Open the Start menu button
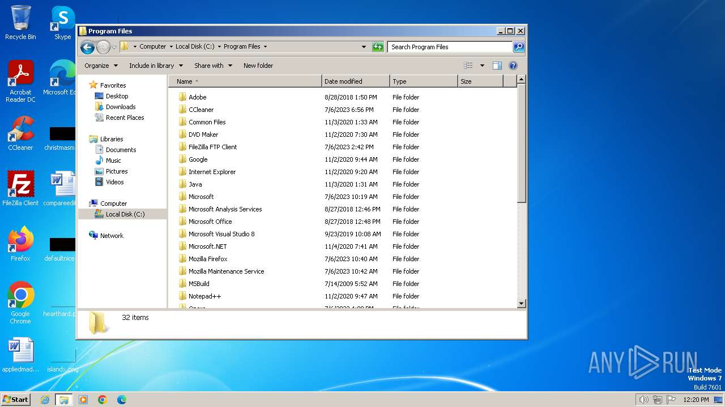 [15, 399]
